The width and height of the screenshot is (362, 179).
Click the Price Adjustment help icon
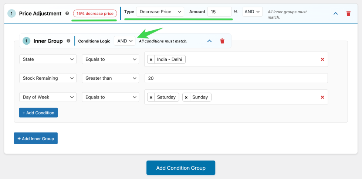67,13
